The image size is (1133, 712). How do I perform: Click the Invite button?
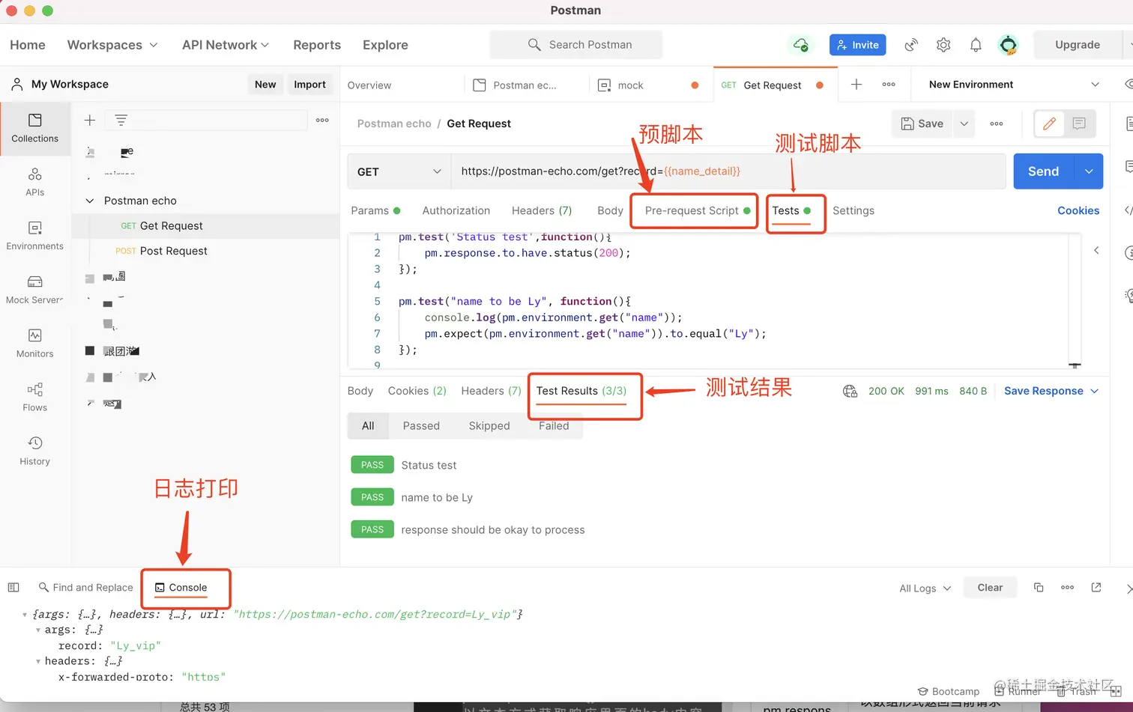tap(858, 45)
